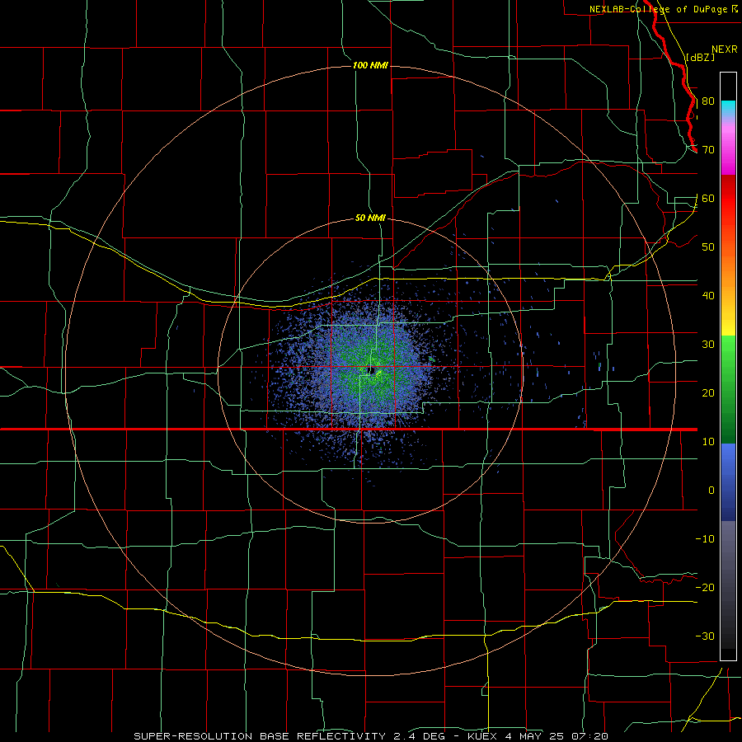Viewport: 742px width, 742px height.
Task: Click the 20 value on the dBZ scale
Action: click(x=708, y=393)
